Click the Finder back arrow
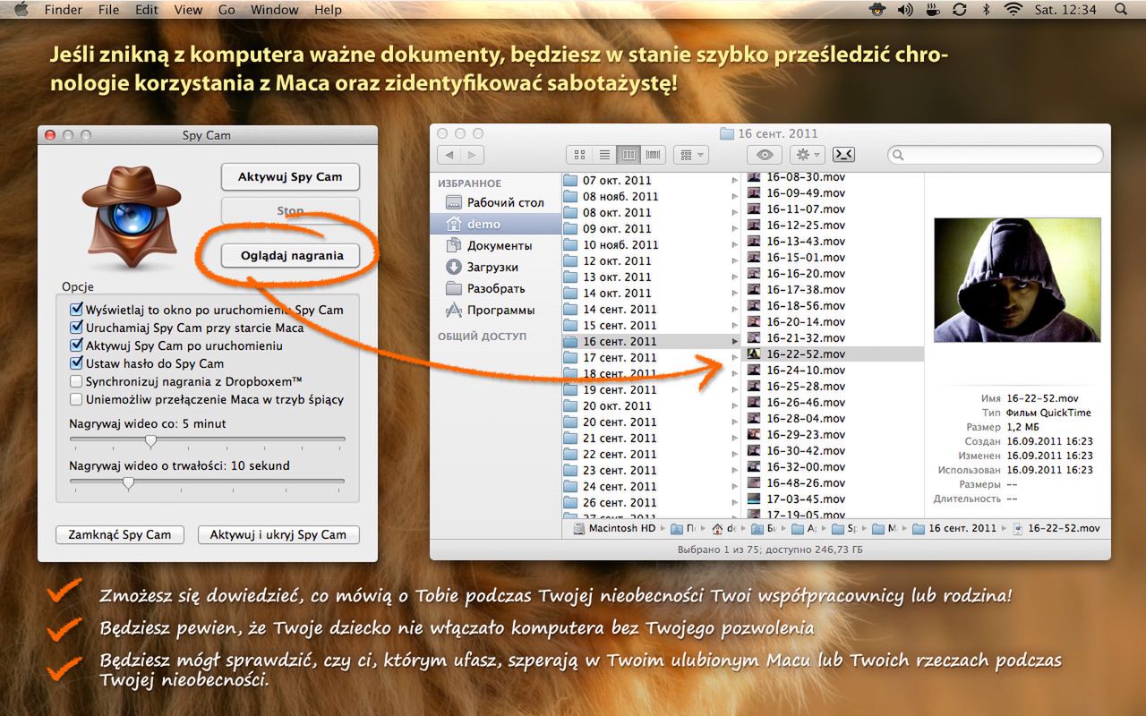Screen dimensions: 1146x716 [449, 155]
